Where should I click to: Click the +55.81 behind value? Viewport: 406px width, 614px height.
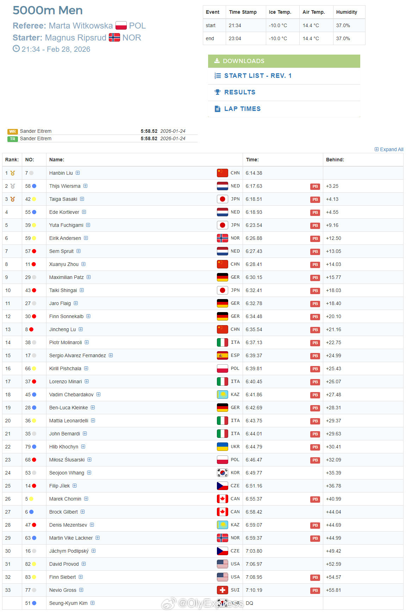click(333, 590)
